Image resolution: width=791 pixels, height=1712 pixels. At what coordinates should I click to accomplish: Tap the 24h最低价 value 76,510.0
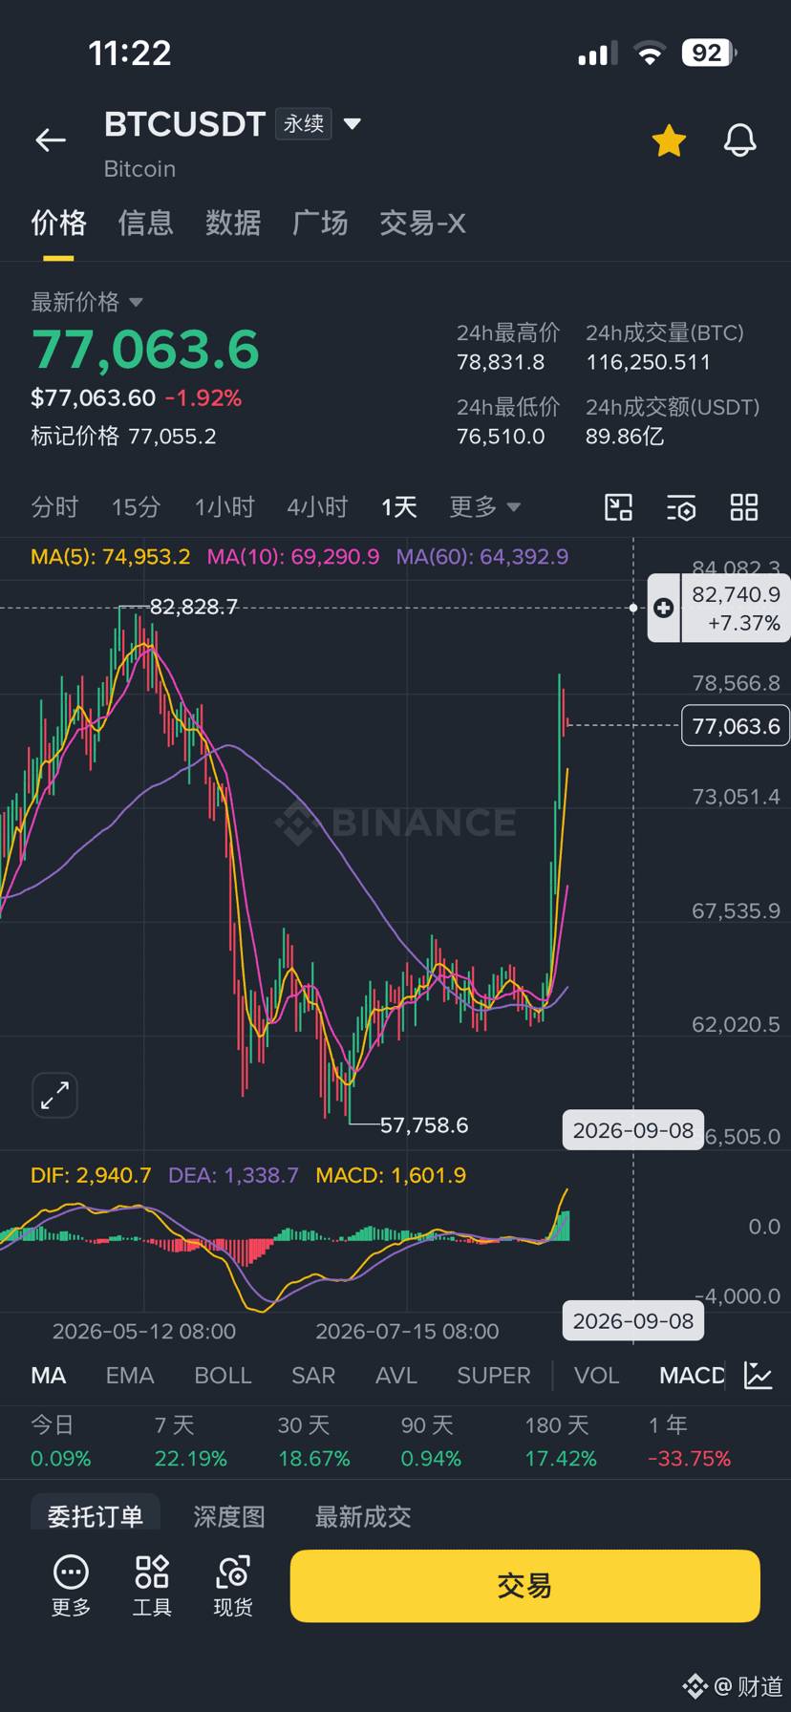501,437
